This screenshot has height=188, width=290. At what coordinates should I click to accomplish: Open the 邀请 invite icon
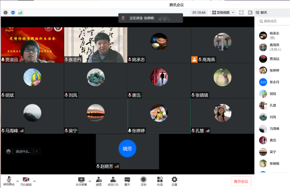pyautogui.click(x=99, y=180)
